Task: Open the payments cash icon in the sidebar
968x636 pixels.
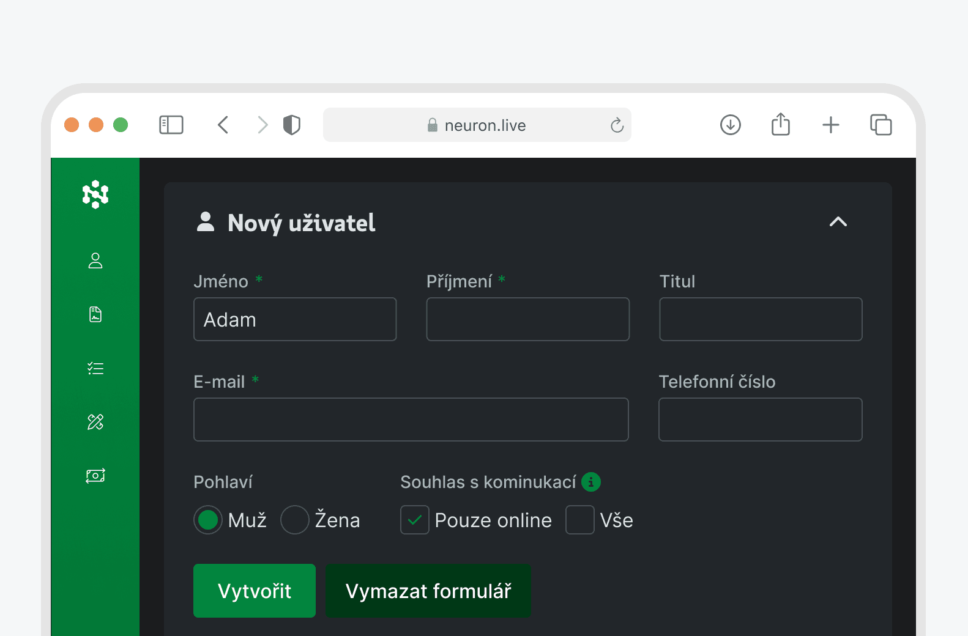Action: (95, 476)
